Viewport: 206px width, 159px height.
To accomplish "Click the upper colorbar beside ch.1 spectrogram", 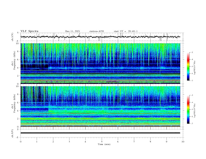I will [x=188, y=67].
